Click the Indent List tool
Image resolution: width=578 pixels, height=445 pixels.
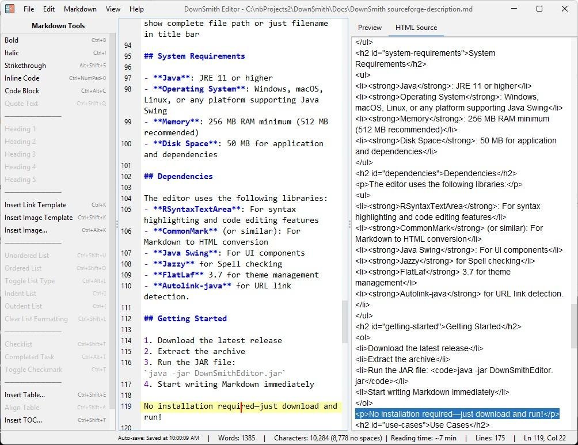pos(55,294)
